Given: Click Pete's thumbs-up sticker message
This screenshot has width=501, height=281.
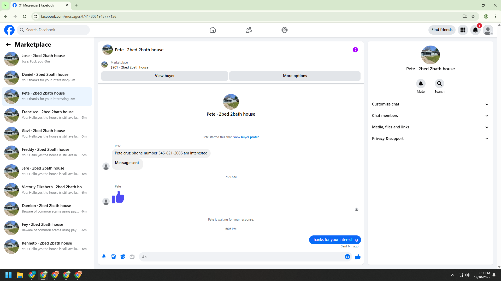Looking at the screenshot, I should tap(118, 197).
